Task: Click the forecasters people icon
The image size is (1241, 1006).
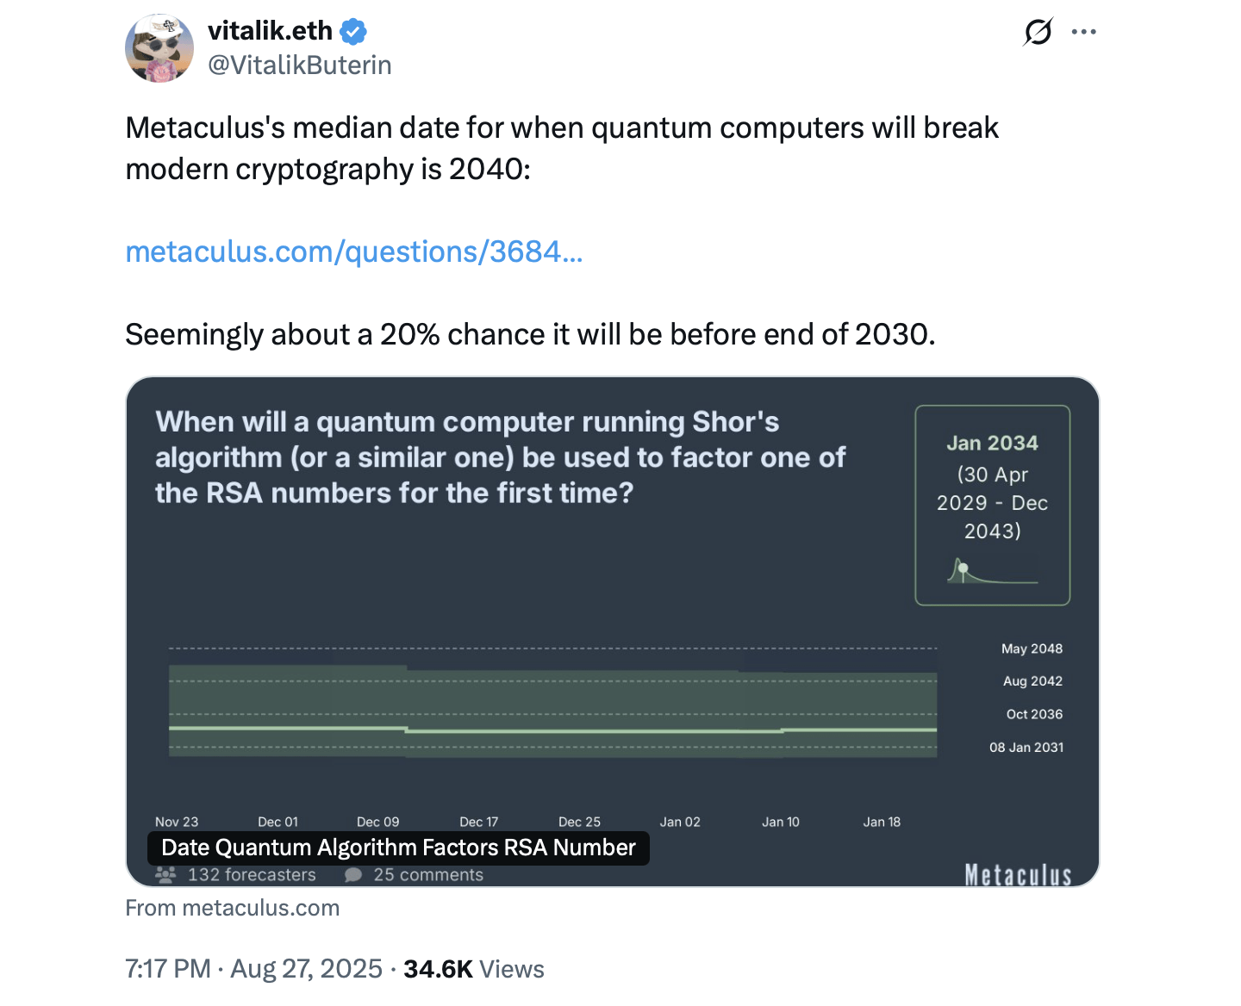Action: point(165,875)
